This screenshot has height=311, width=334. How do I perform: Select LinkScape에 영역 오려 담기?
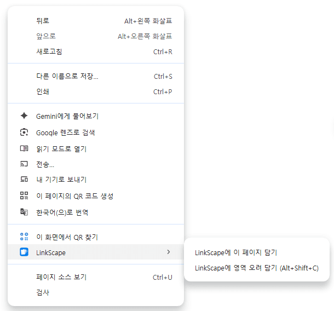point(257,268)
